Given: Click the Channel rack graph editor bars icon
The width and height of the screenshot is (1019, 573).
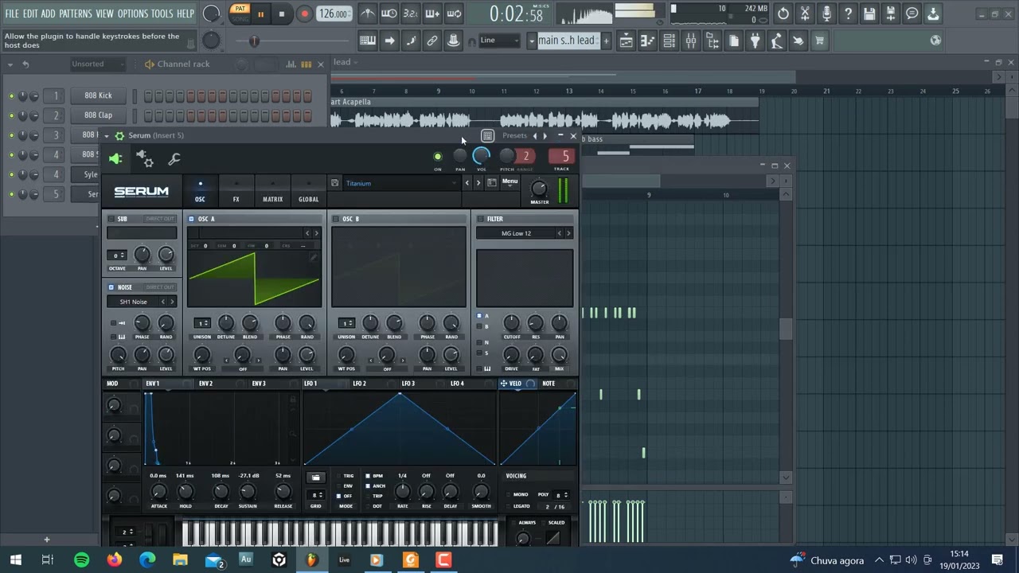Looking at the screenshot, I should click(x=291, y=64).
